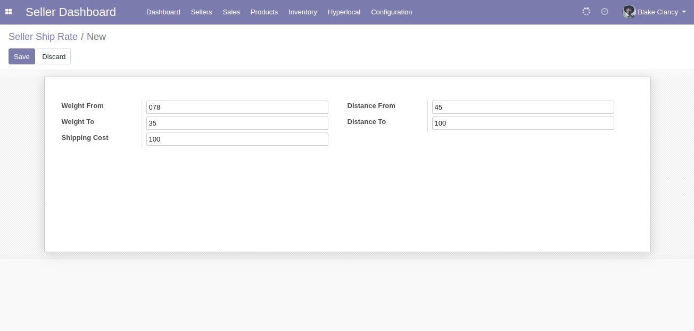Screen dimensions: 694x331
Task: Click the Distance To label
Action: [x=367, y=121]
